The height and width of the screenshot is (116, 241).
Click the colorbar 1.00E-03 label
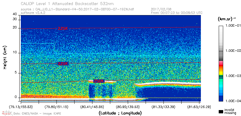point(233,76)
